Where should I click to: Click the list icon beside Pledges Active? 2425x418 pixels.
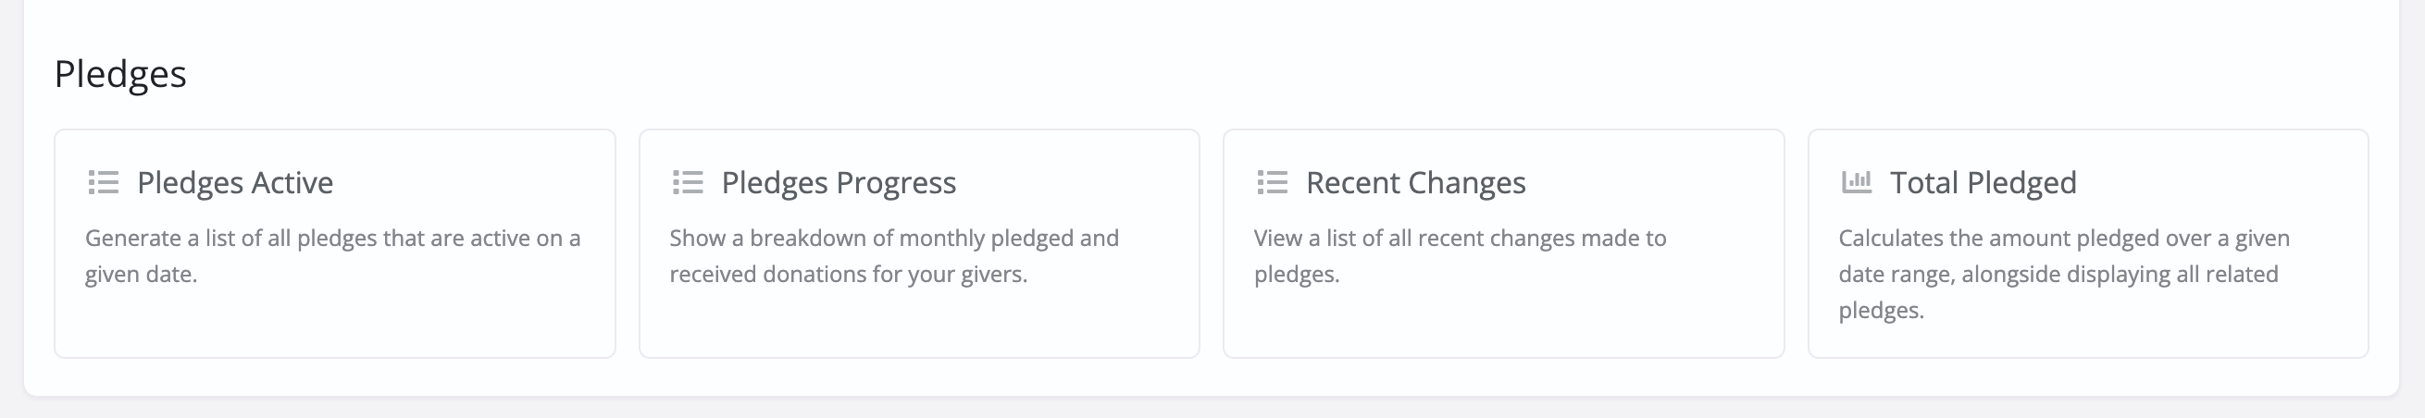click(104, 181)
